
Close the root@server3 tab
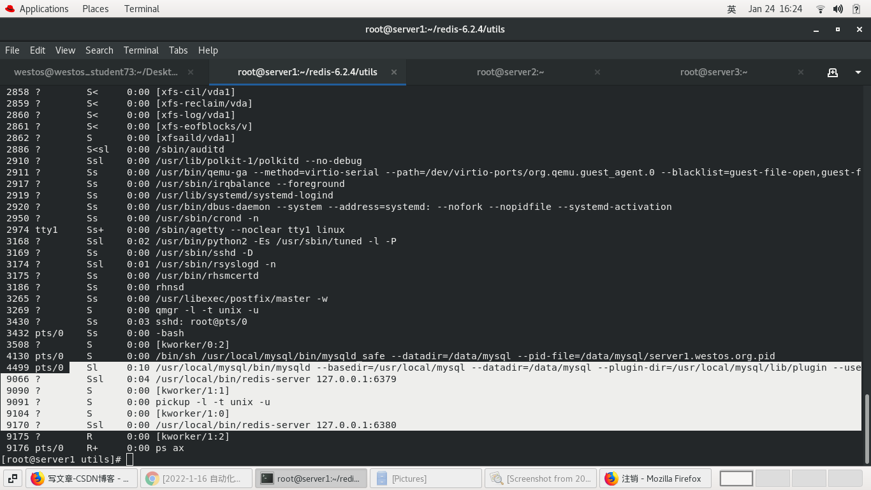click(x=800, y=72)
